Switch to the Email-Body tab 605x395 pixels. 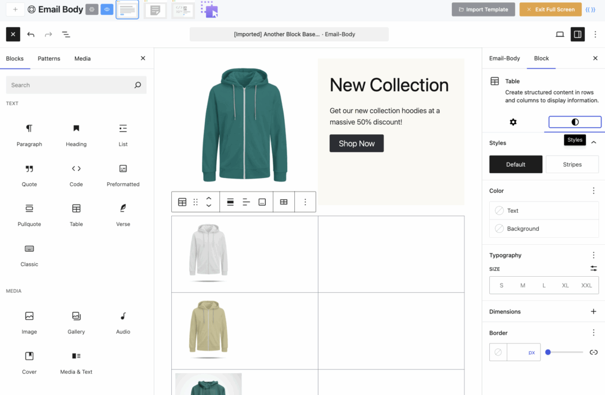pyautogui.click(x=505, y=59)
